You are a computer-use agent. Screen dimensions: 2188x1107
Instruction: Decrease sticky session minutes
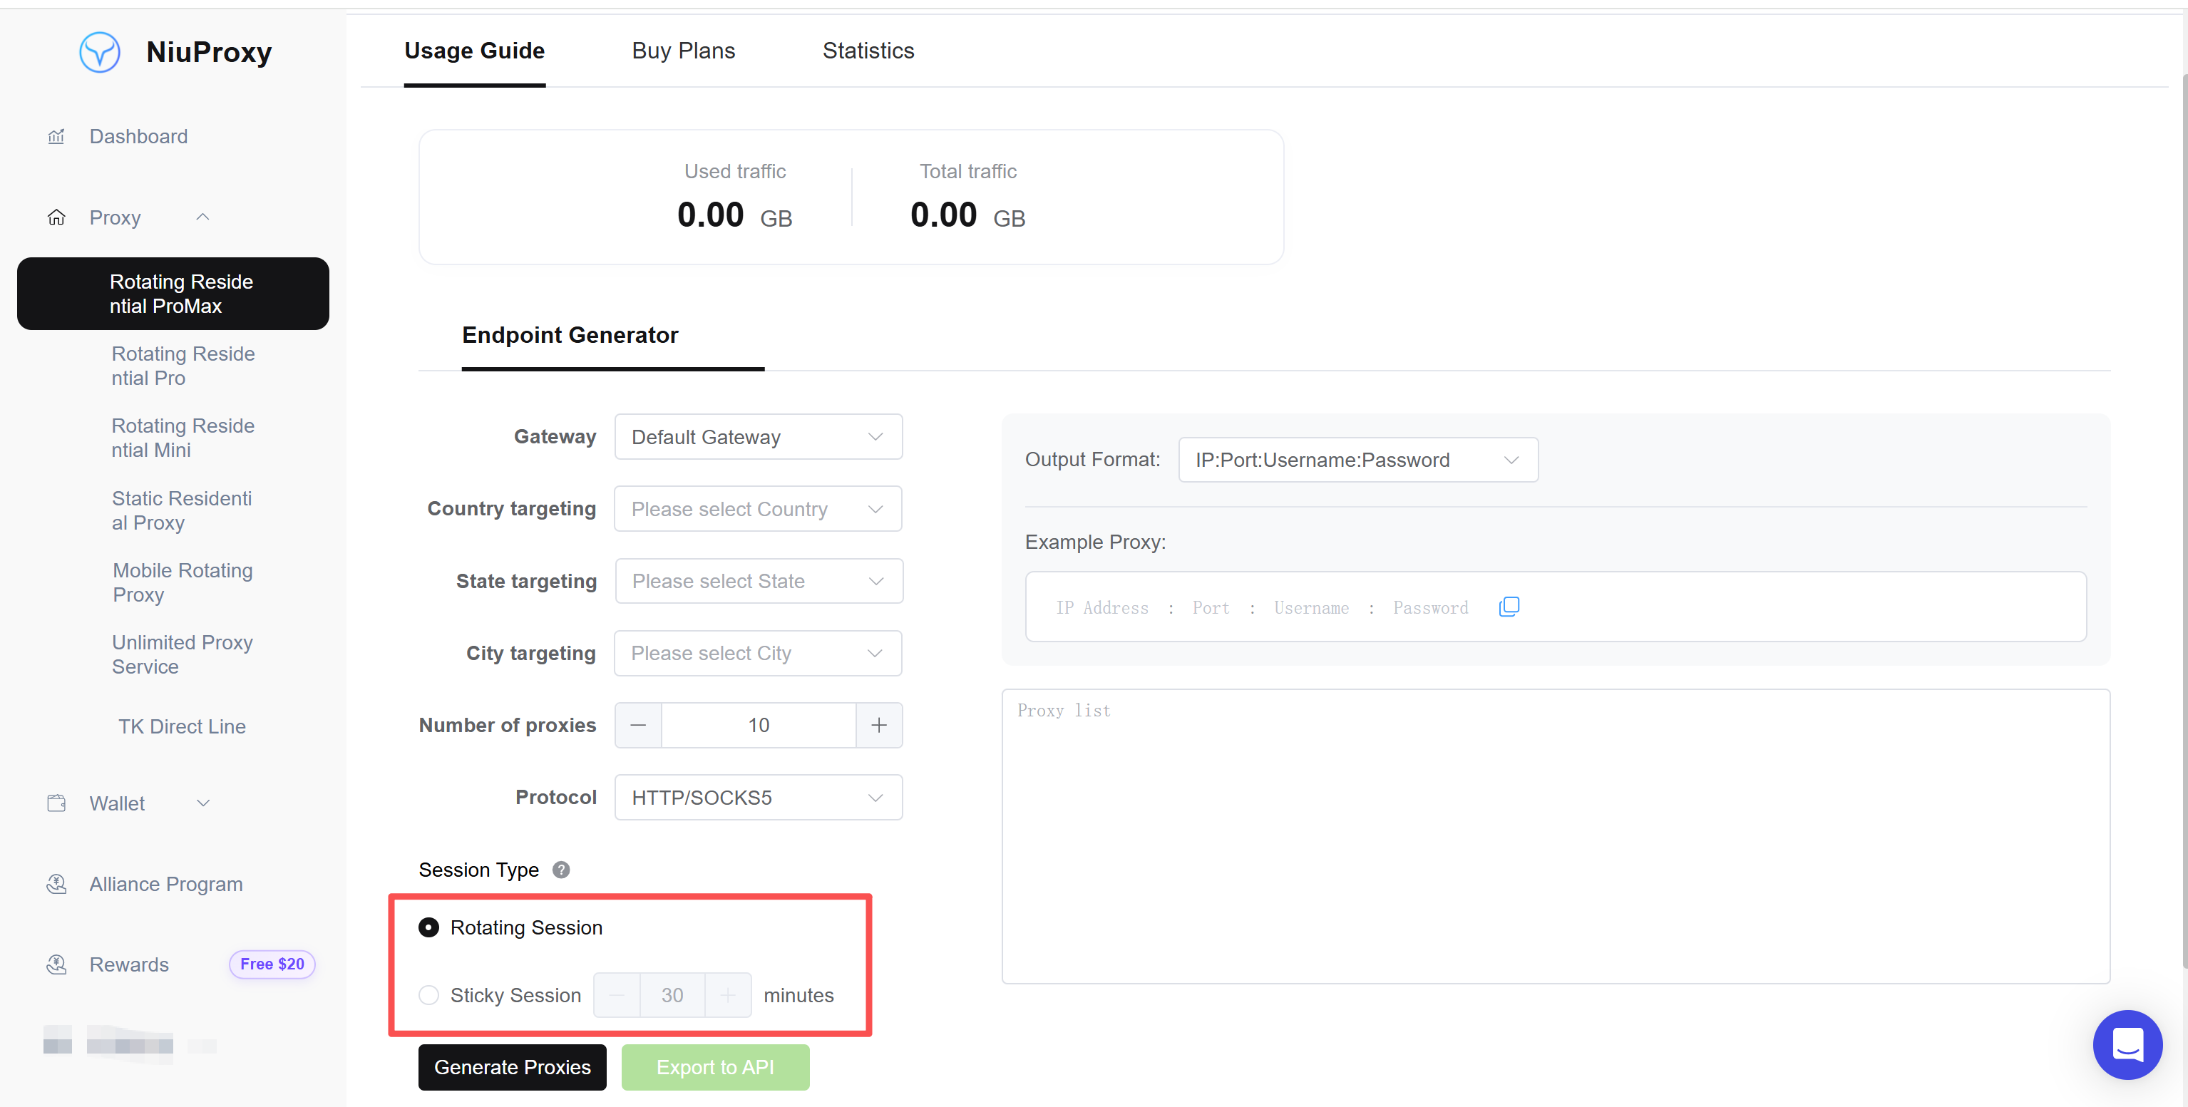pyautogui.click(x=617, y=995)
